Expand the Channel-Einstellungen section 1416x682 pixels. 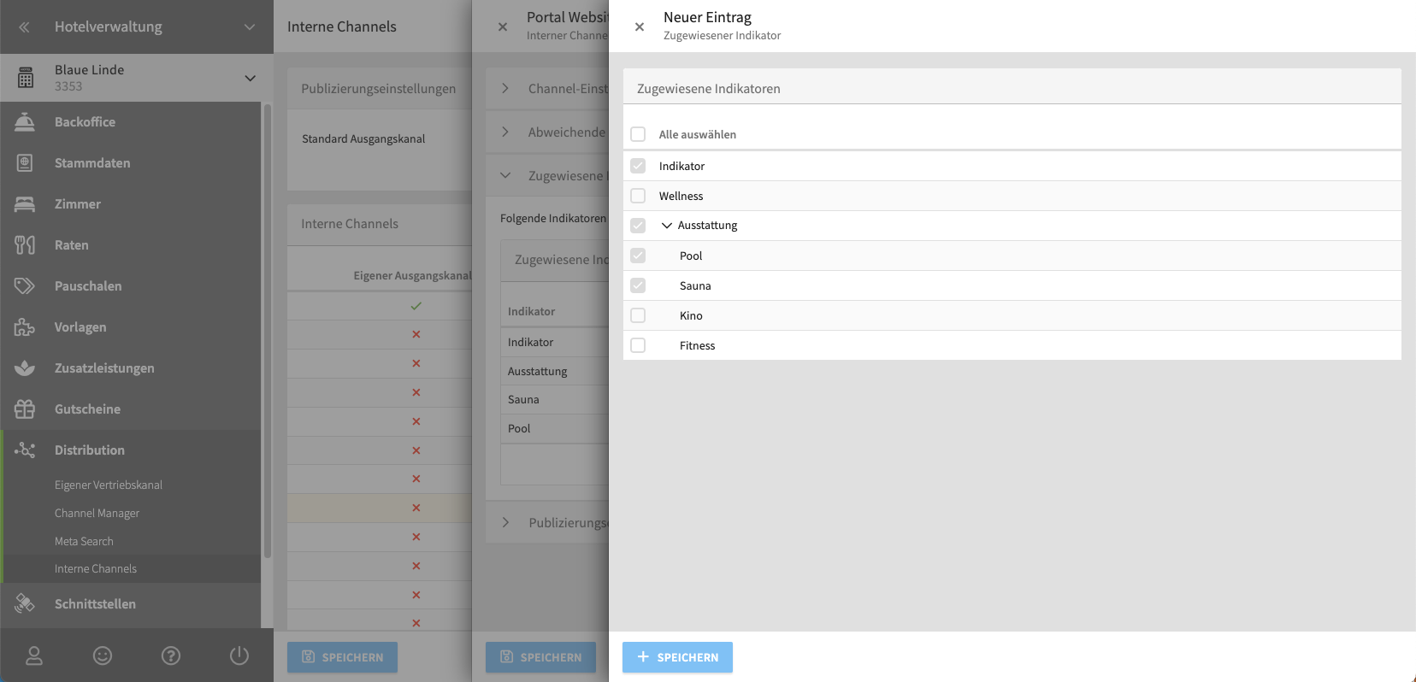click(x=505, y=88)
